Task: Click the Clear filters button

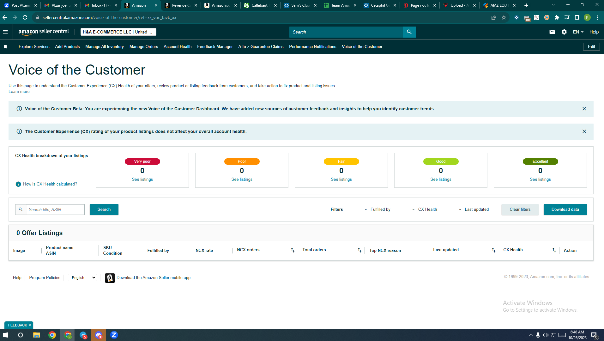Action: point(520,210)
